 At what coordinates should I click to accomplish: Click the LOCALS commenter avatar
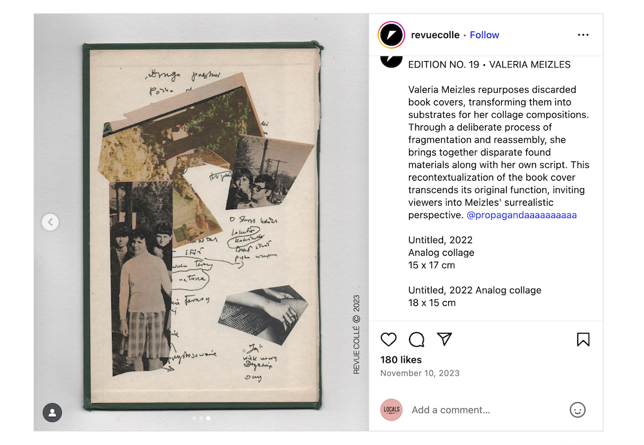click(391, 410)
